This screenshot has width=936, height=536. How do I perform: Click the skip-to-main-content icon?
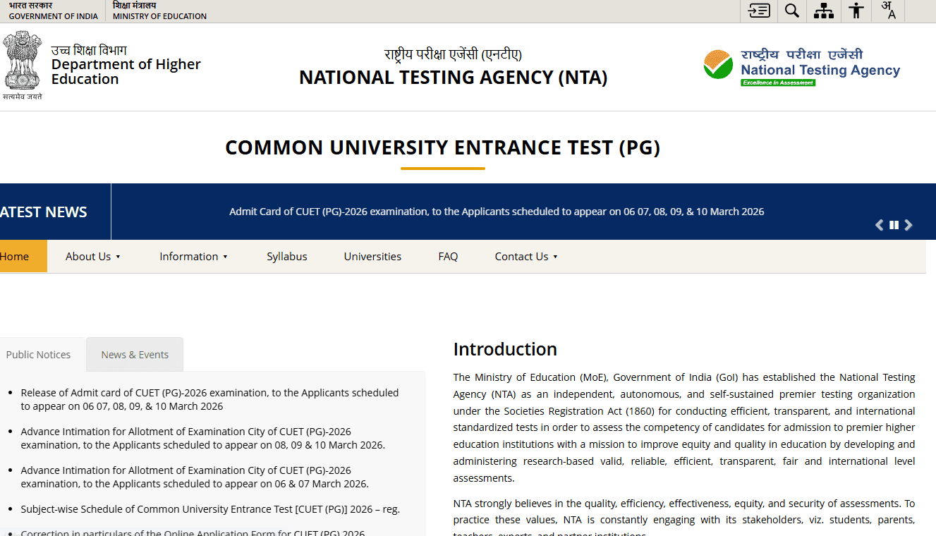click(758, 11)
